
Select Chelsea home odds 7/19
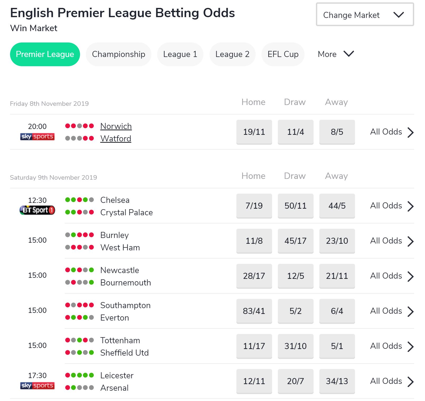[254, 206]
